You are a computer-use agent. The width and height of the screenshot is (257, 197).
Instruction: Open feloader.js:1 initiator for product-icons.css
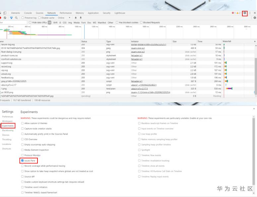coord(137,56)
